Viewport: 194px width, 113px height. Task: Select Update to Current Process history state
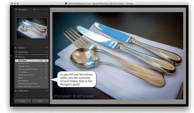[32, 84]
